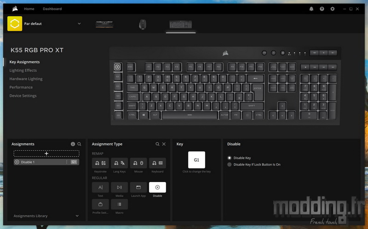368x229 pixels.
Task: Search in Assignment Type panel
Action: (157, 144)
